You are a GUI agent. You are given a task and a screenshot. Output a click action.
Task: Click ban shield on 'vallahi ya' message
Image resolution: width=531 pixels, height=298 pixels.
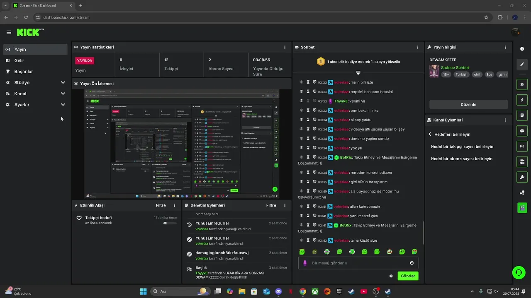[x=315, y=101]
